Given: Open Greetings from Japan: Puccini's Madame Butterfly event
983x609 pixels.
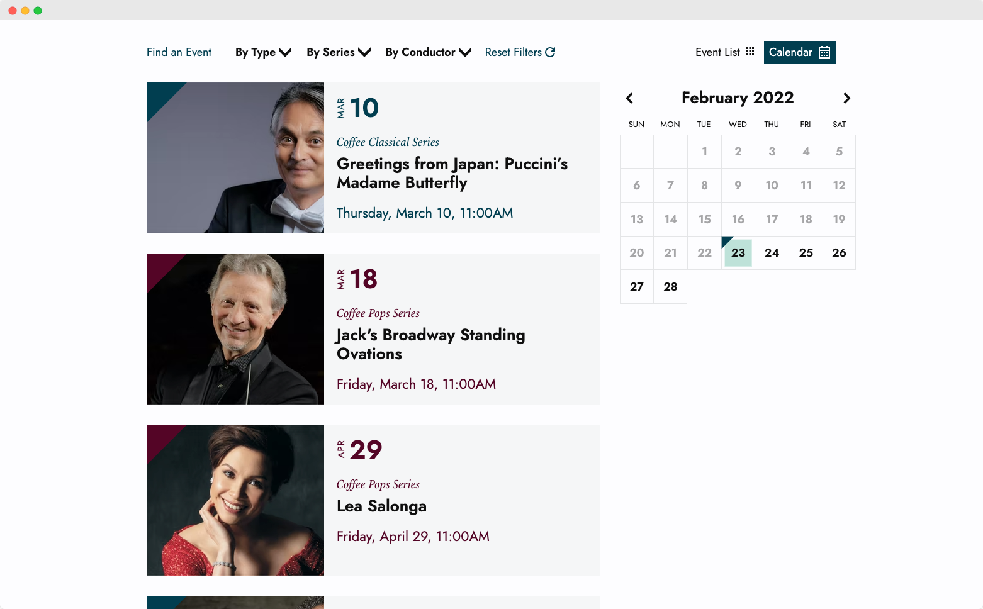Looking at the screenshot, I should pyautogui.click(x=452, y=173).
